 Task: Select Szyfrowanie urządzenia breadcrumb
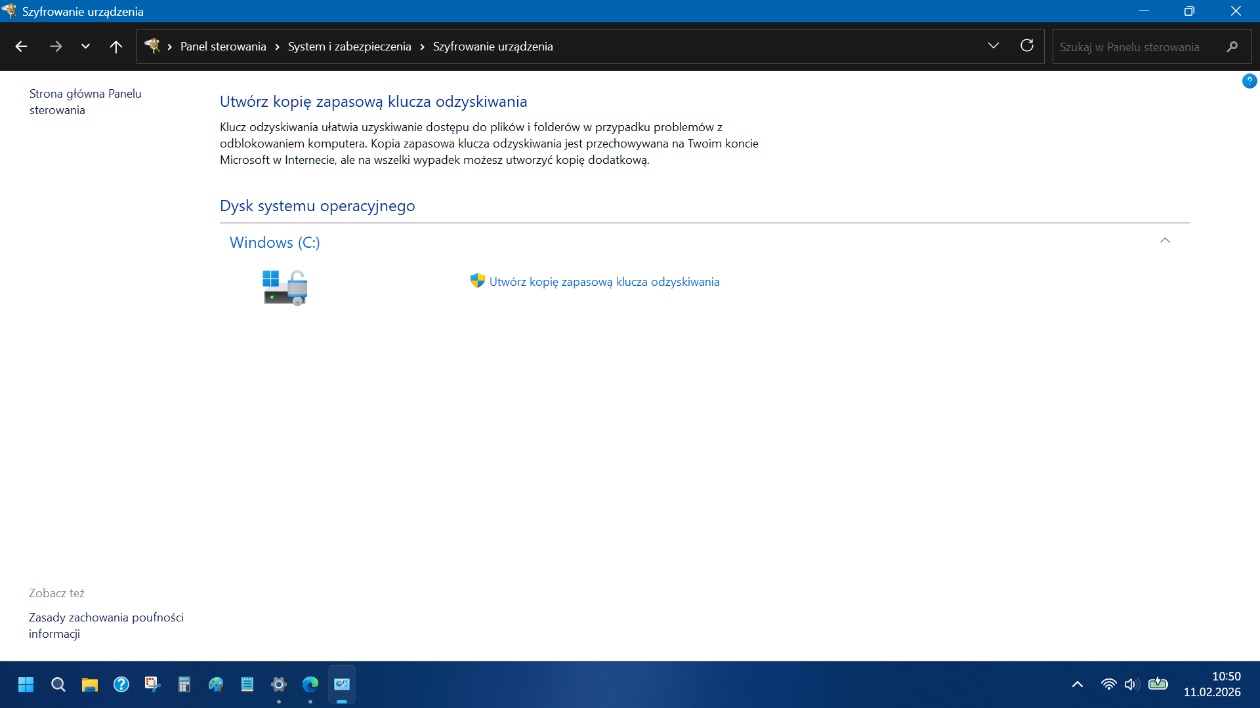493,47
